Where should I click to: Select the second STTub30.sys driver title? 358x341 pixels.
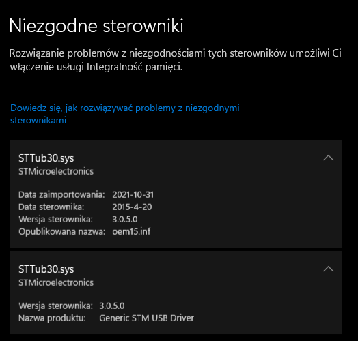coord(46,269)
